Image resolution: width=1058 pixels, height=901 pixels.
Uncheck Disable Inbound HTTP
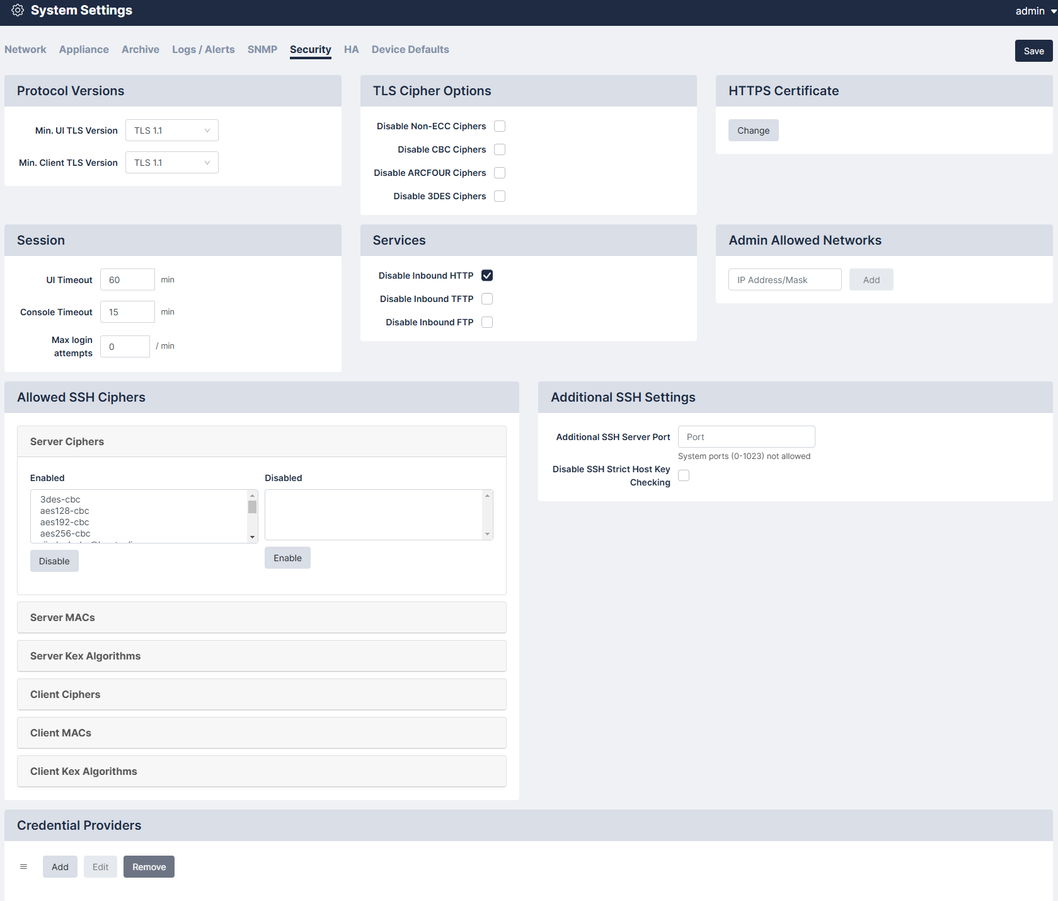(x=487, y=276)
